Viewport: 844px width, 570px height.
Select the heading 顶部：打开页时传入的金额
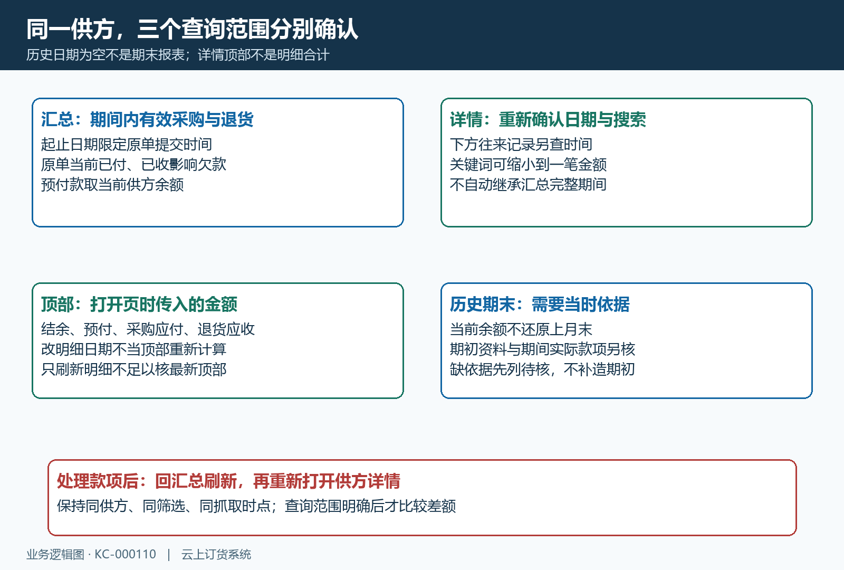139,305
